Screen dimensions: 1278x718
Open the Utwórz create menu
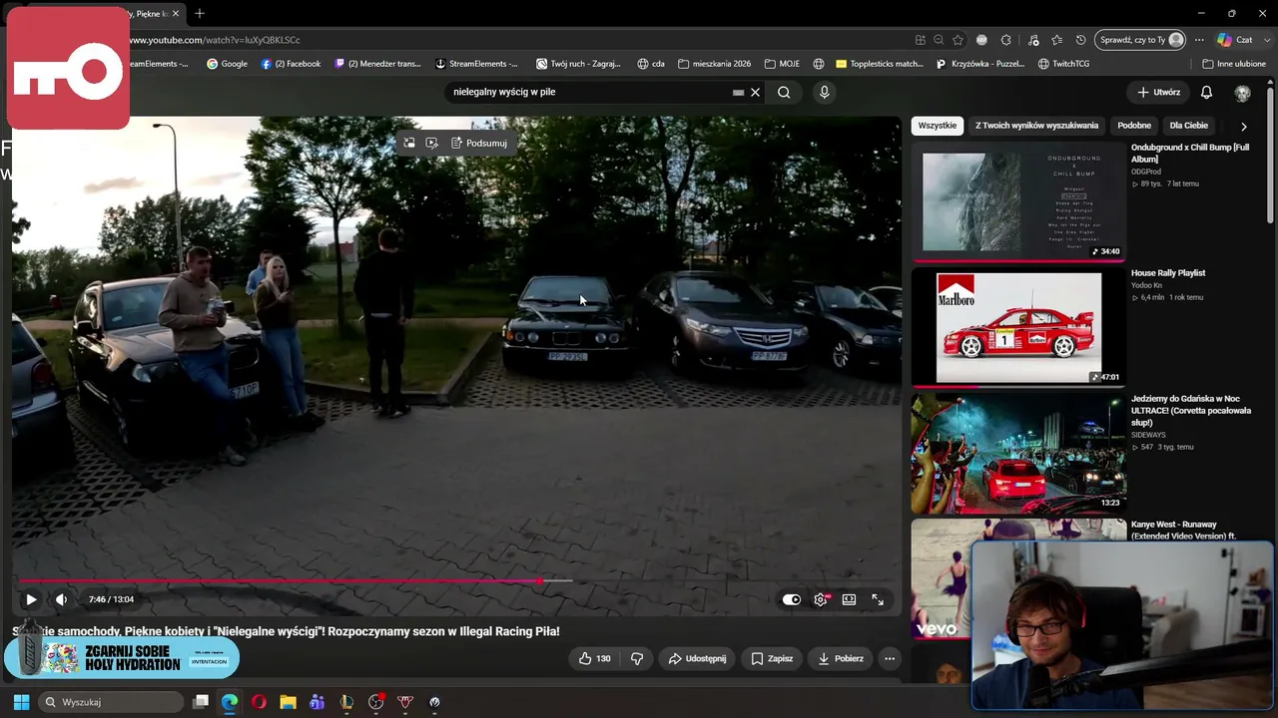coord(1158,92)
